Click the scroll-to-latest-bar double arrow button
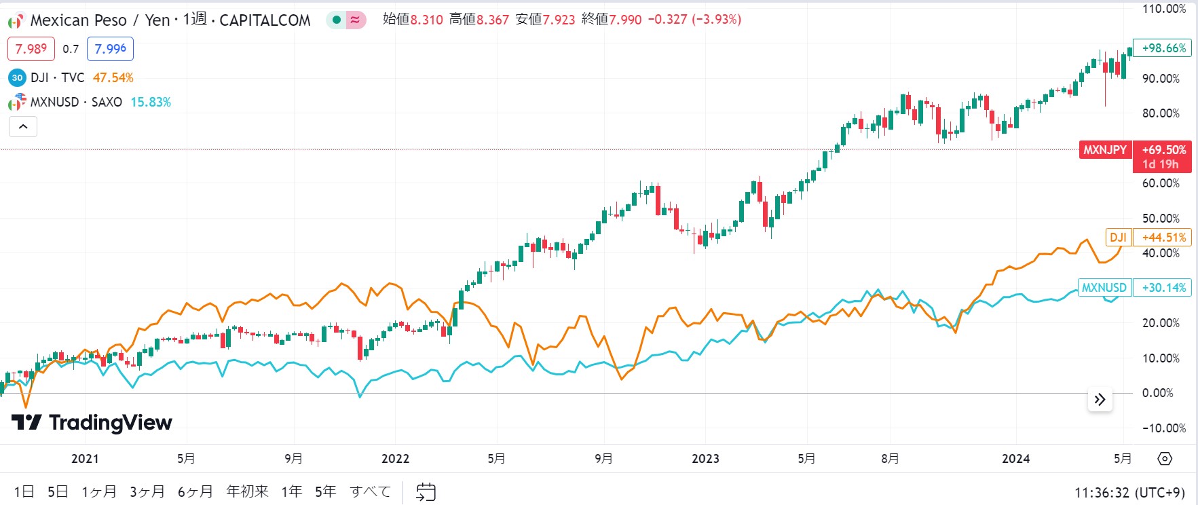The image size is (1198, 505). click(x=1100, y=399)
